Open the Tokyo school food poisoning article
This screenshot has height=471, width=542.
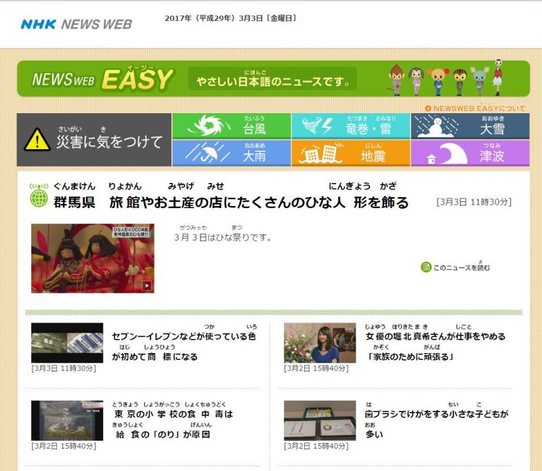(x=172, y=424)
